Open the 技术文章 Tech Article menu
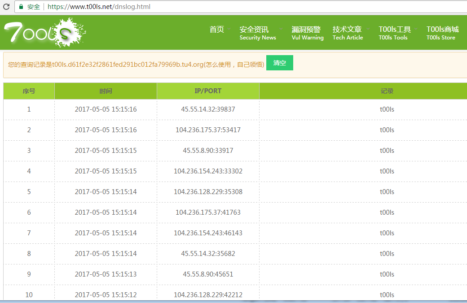467x303 pixels. click(348, 33)
